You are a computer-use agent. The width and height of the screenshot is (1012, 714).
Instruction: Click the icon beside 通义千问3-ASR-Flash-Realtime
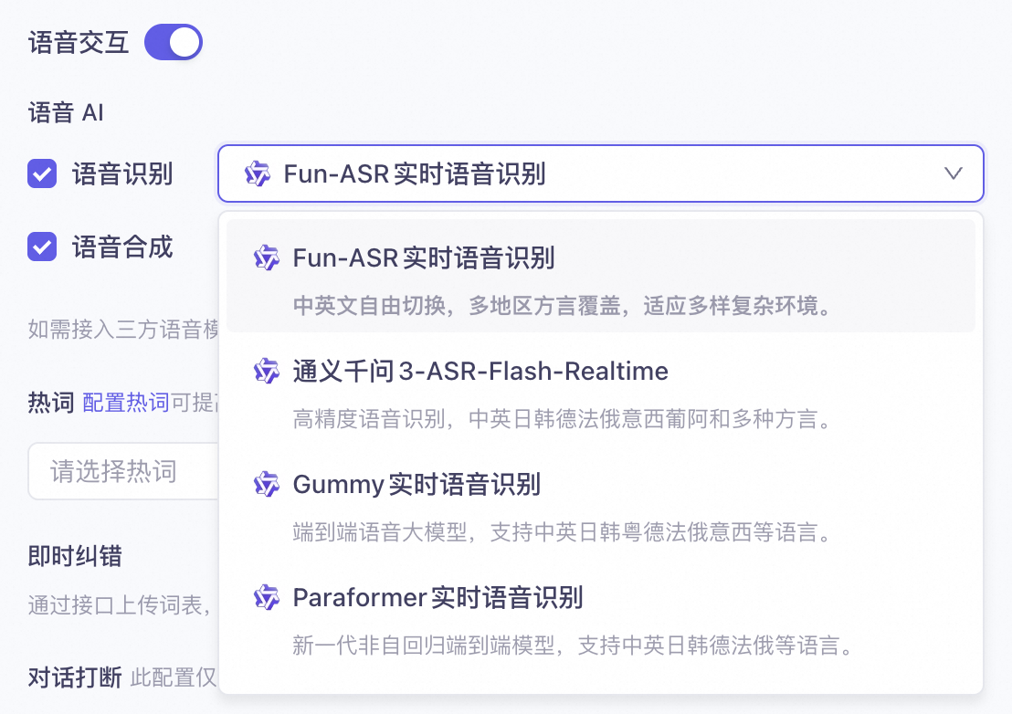266,371
